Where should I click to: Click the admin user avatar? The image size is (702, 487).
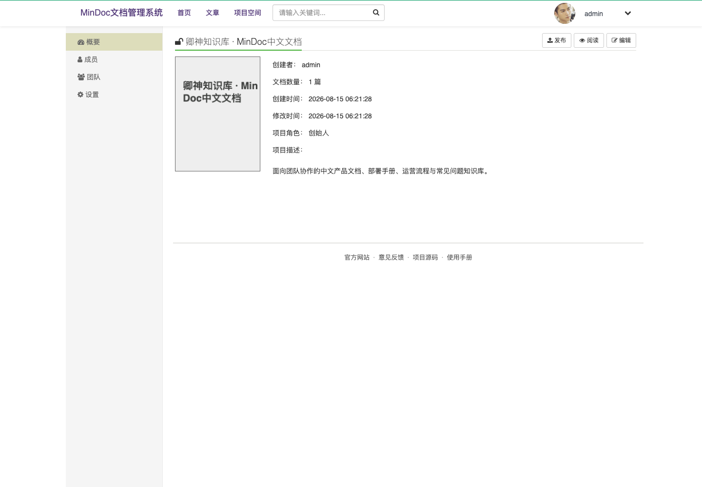tap(565, 13)
